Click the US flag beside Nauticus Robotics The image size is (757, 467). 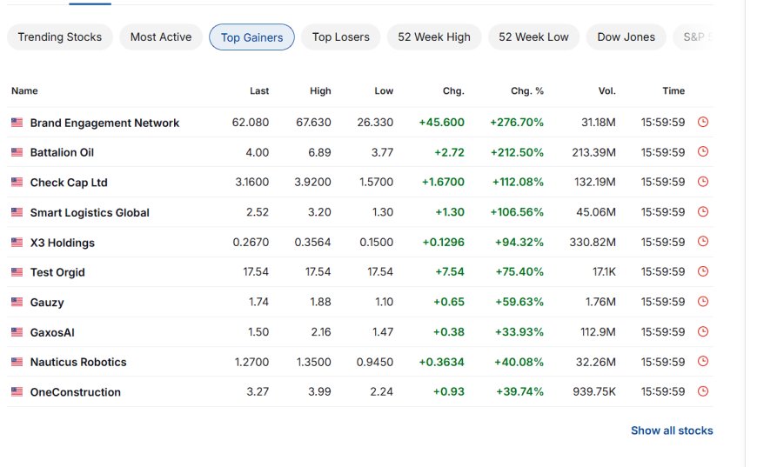pos(17,362)
